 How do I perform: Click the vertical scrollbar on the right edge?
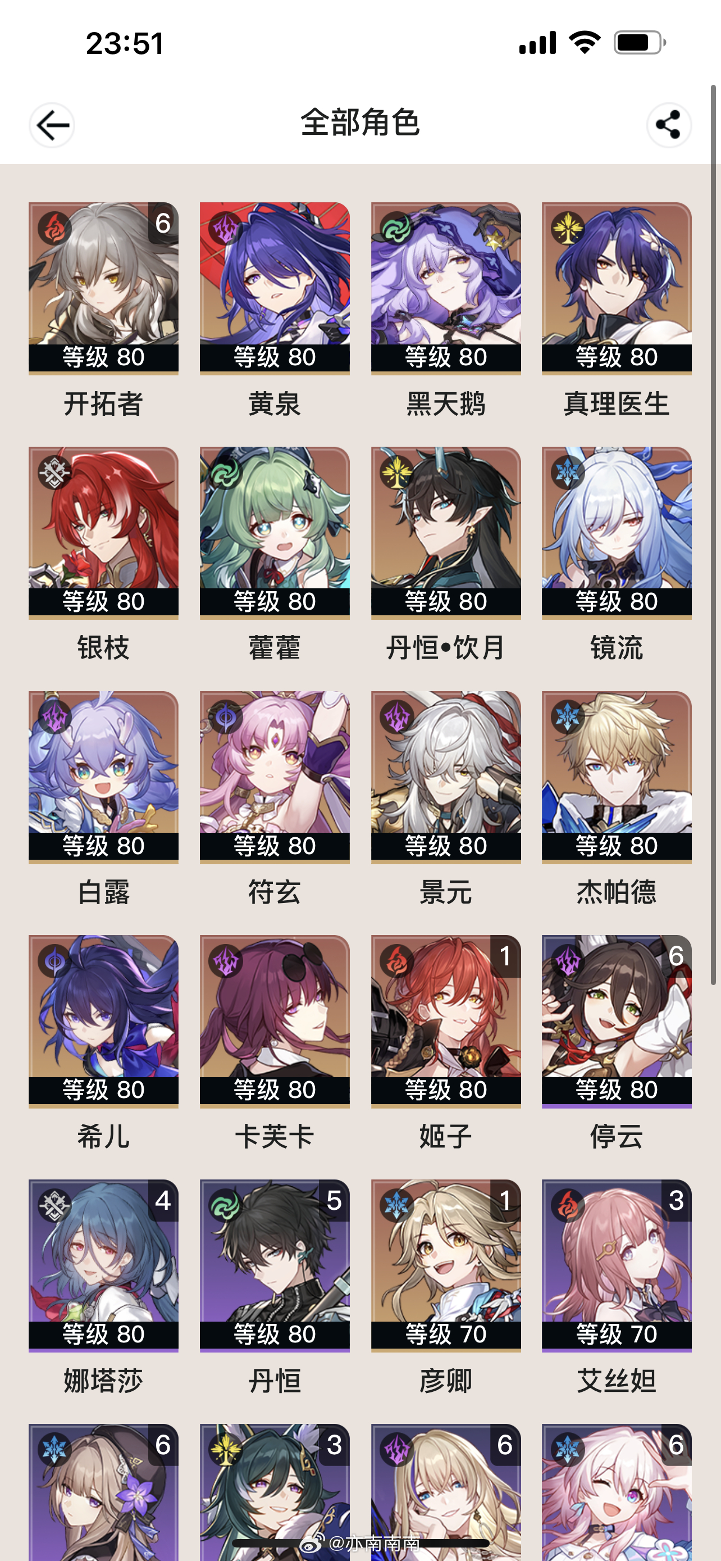click(x=714, y=533)
